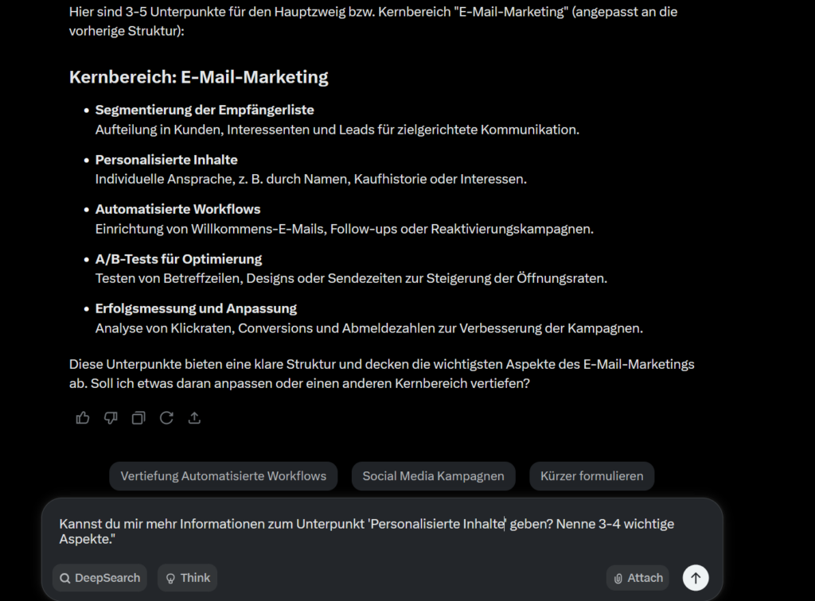Screen dimensions: 815x601
Task: Click the paperclip Attach button
Action: click(638, 578)
